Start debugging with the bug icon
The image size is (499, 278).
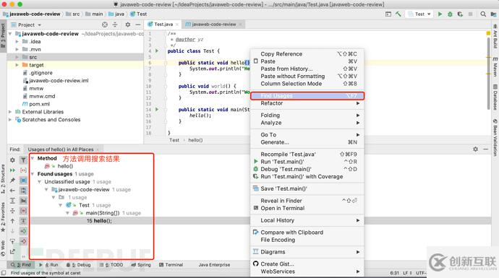pos(450,14)
